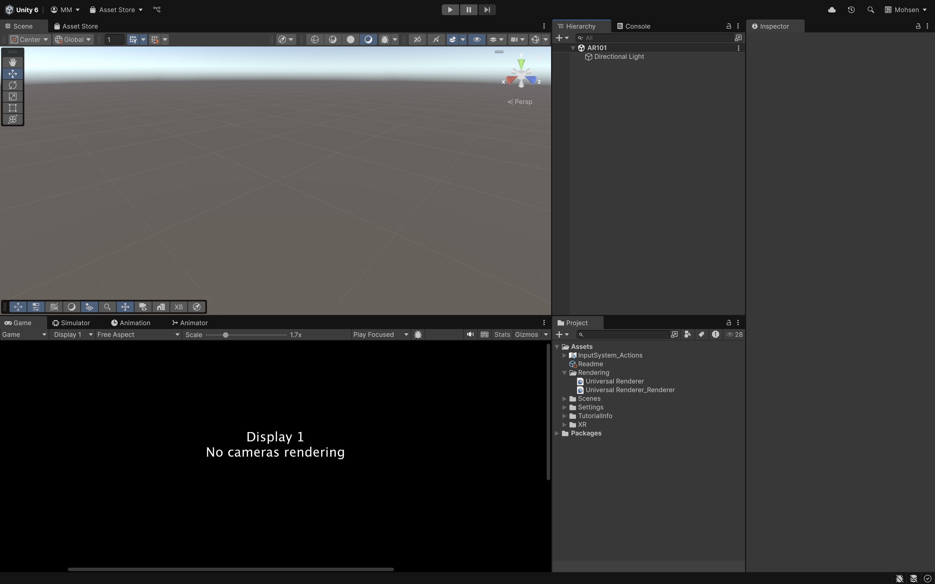
Task: Open the Undo History icon
Action: (x=851, y=10)
